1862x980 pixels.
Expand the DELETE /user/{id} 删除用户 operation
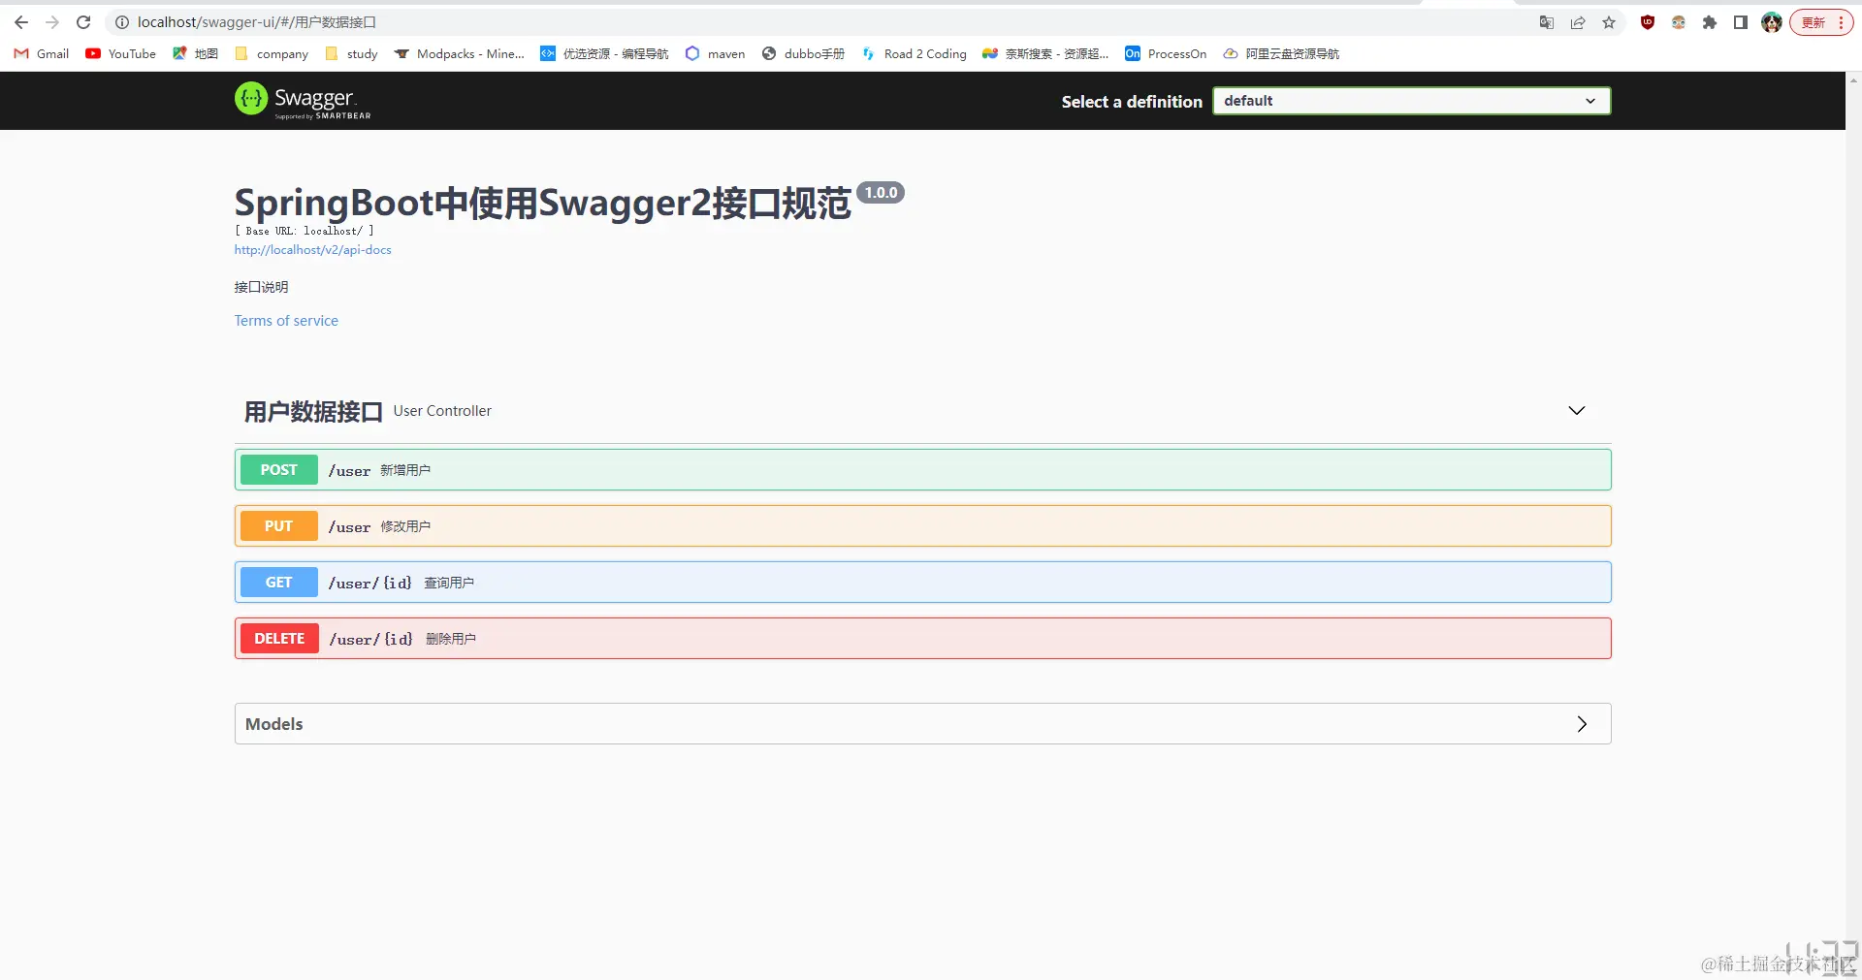click(922, 639)
